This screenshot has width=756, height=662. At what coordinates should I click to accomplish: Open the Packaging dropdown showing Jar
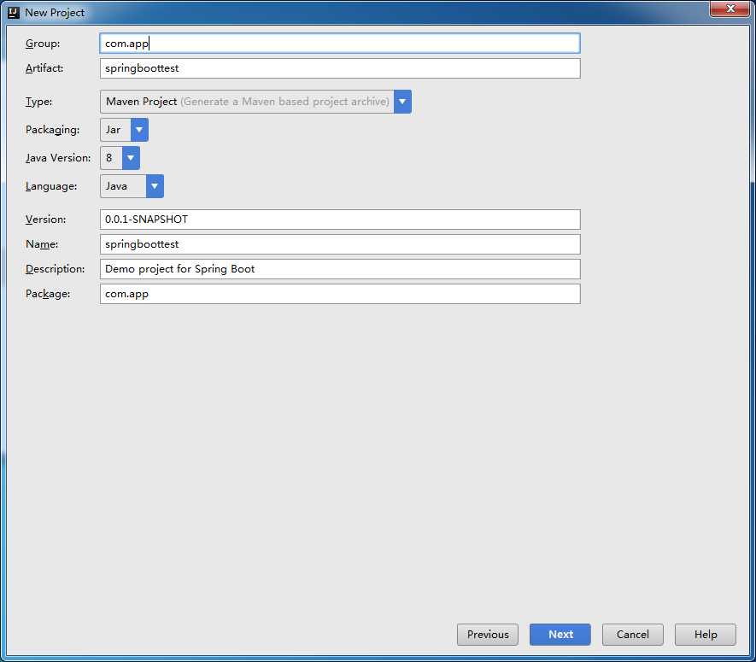pos(124,130)
